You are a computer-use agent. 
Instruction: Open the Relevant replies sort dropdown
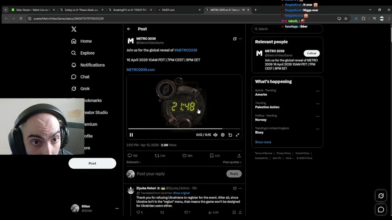tap(134, 162)
